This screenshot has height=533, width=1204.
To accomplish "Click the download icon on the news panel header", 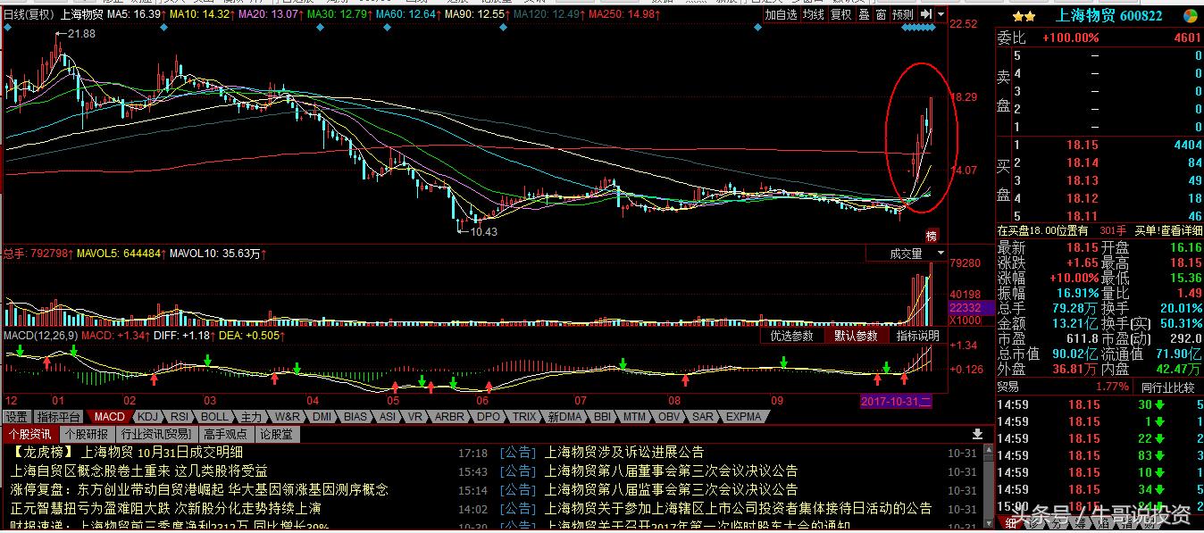I will click(x=977, y=433).
